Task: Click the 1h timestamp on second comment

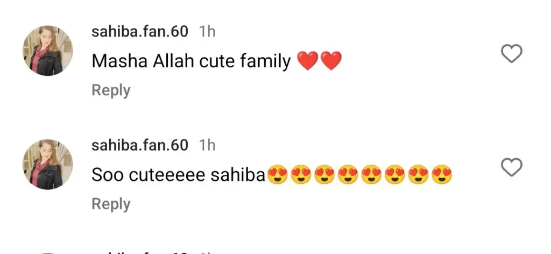Action: coord(207,145)
